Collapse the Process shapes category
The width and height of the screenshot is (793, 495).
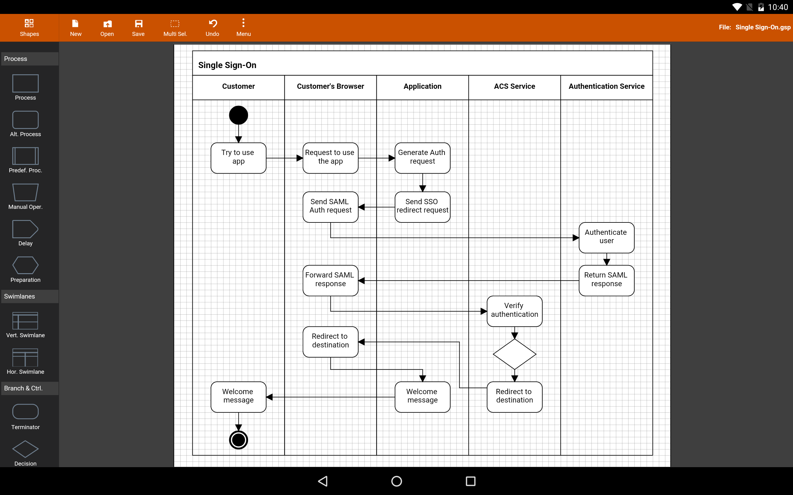pos(29,59)
